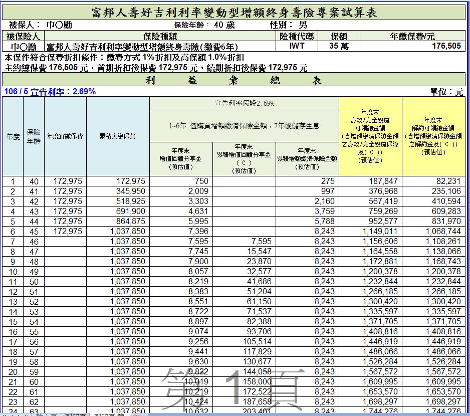Select the title 富邦人壽好吉利利率變動型增額終身壽險專案試算表

234,13
